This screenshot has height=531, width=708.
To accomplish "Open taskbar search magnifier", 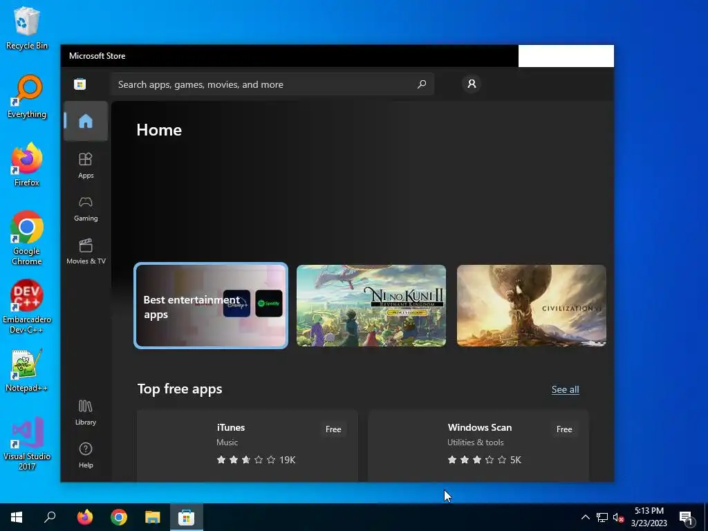I will point(50,517).
